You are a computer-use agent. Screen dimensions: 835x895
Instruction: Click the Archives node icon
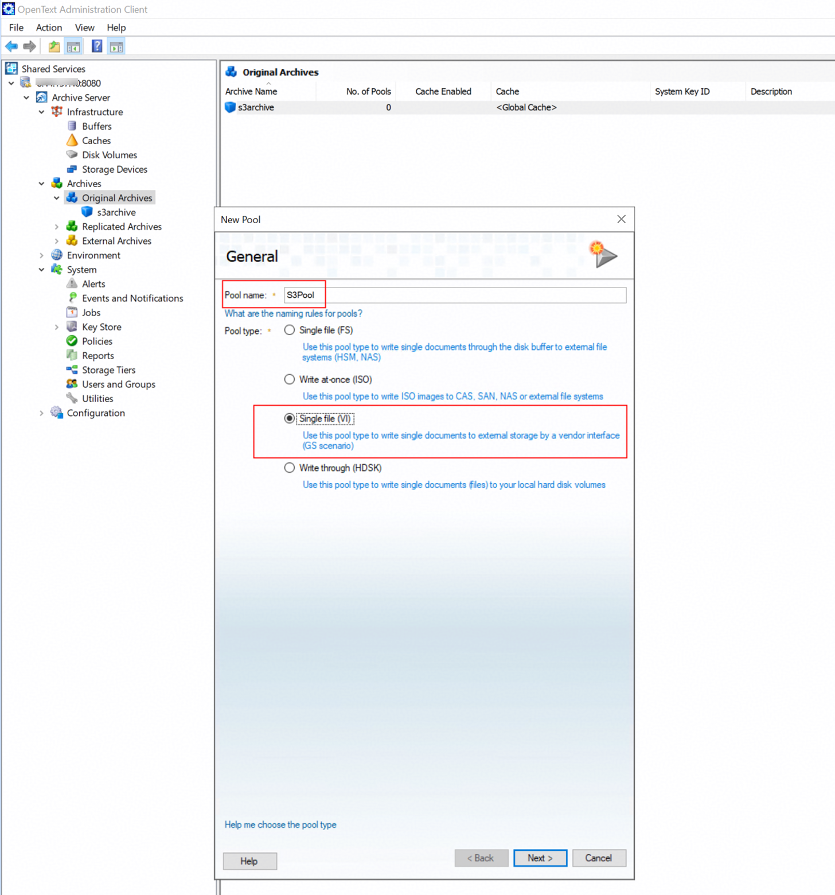tap(57, 184)
